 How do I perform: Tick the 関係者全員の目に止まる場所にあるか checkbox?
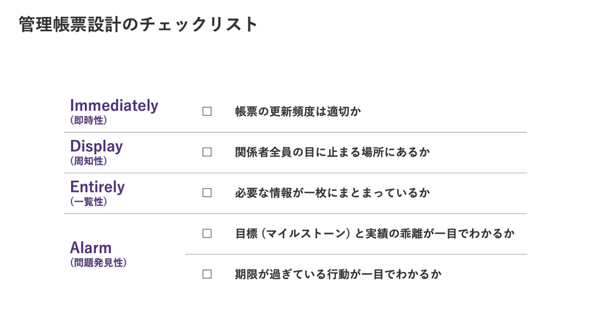click(207, 152)
